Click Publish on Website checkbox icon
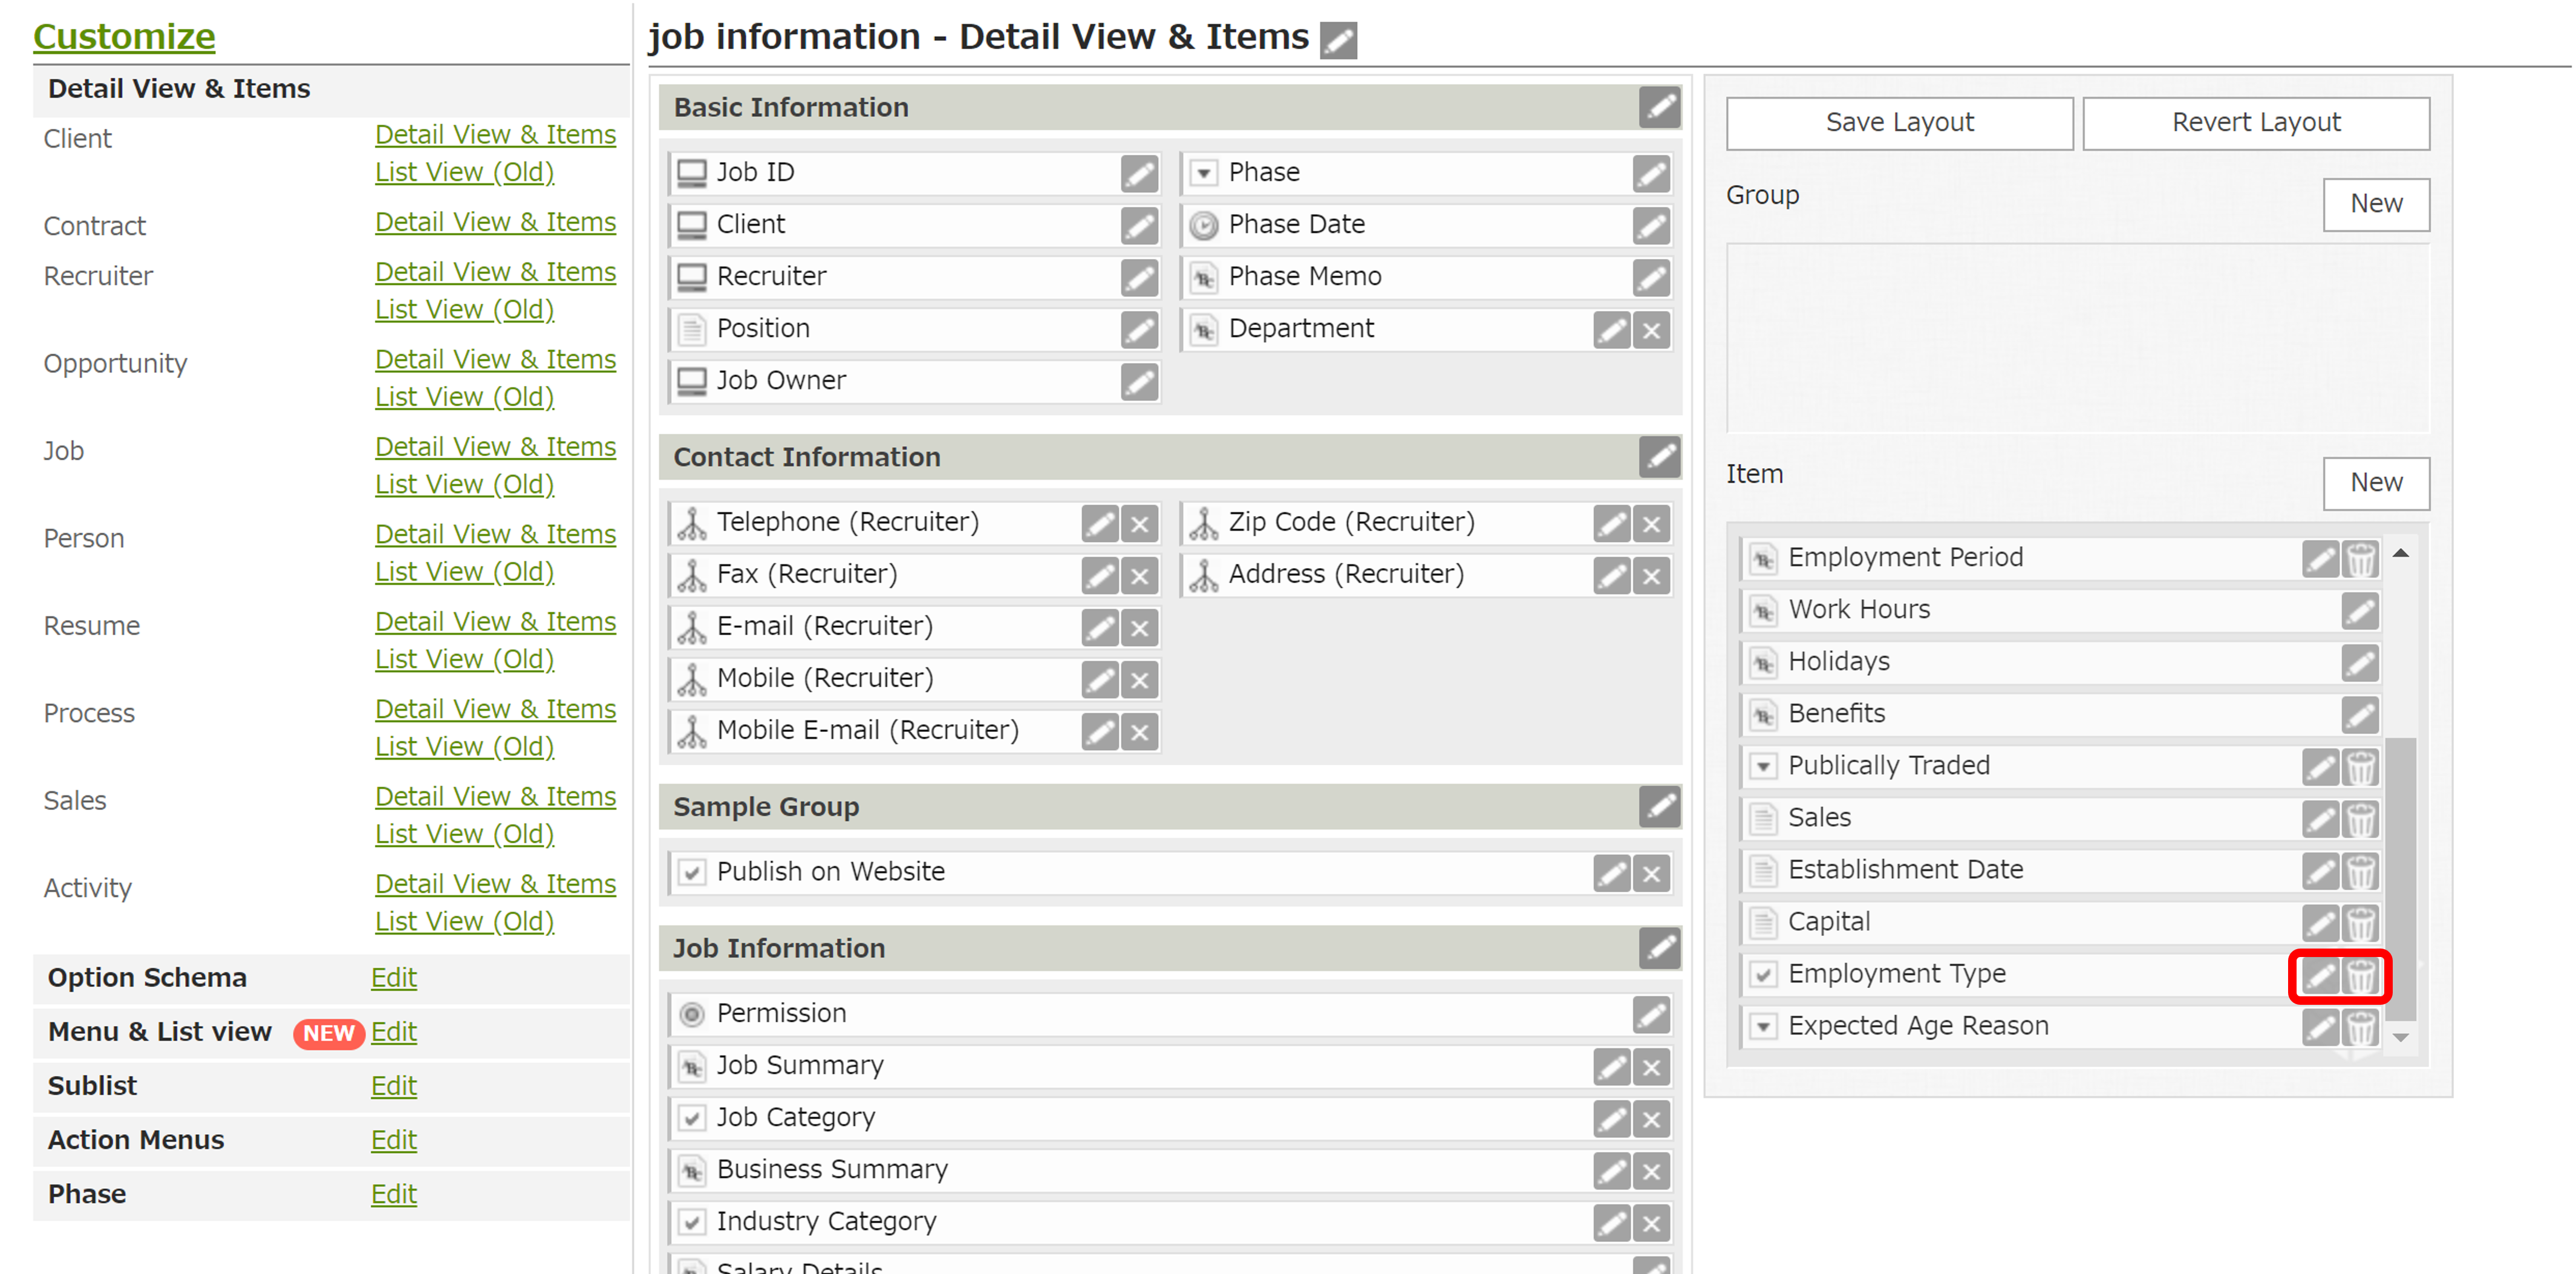Screen dimensions: 2576x1274 click(x=691, y=872)
